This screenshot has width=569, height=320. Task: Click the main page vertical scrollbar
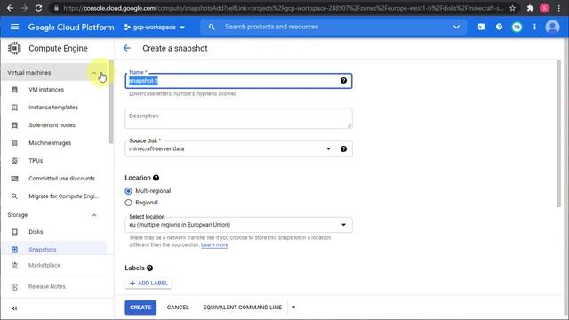tap(559, 133)
